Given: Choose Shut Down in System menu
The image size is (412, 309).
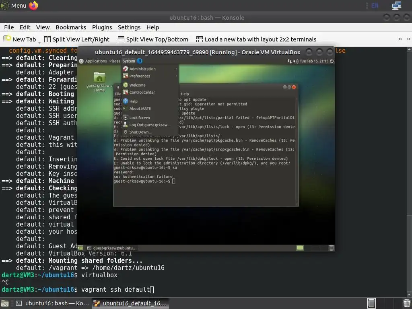Looking at the screenshot, I should [150, 132].
